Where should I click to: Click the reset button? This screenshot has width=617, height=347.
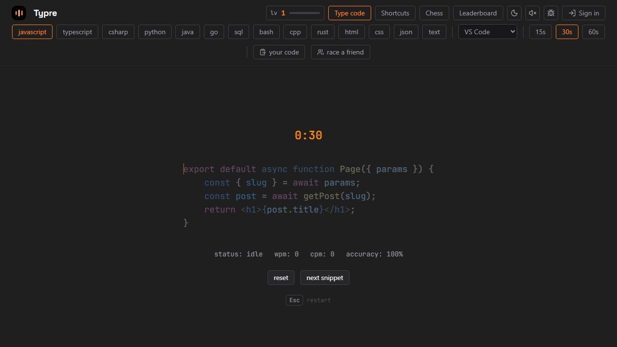(281, 278)
